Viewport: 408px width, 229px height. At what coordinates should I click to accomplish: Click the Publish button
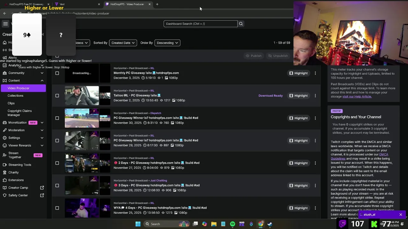pyautogui.click(x=254, y=56)
